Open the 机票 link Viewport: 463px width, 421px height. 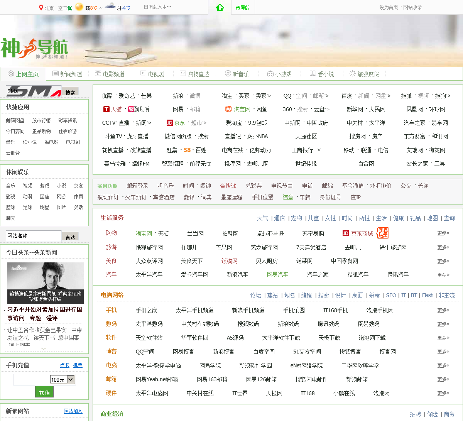pyautogui.click(x=78, y=365)
